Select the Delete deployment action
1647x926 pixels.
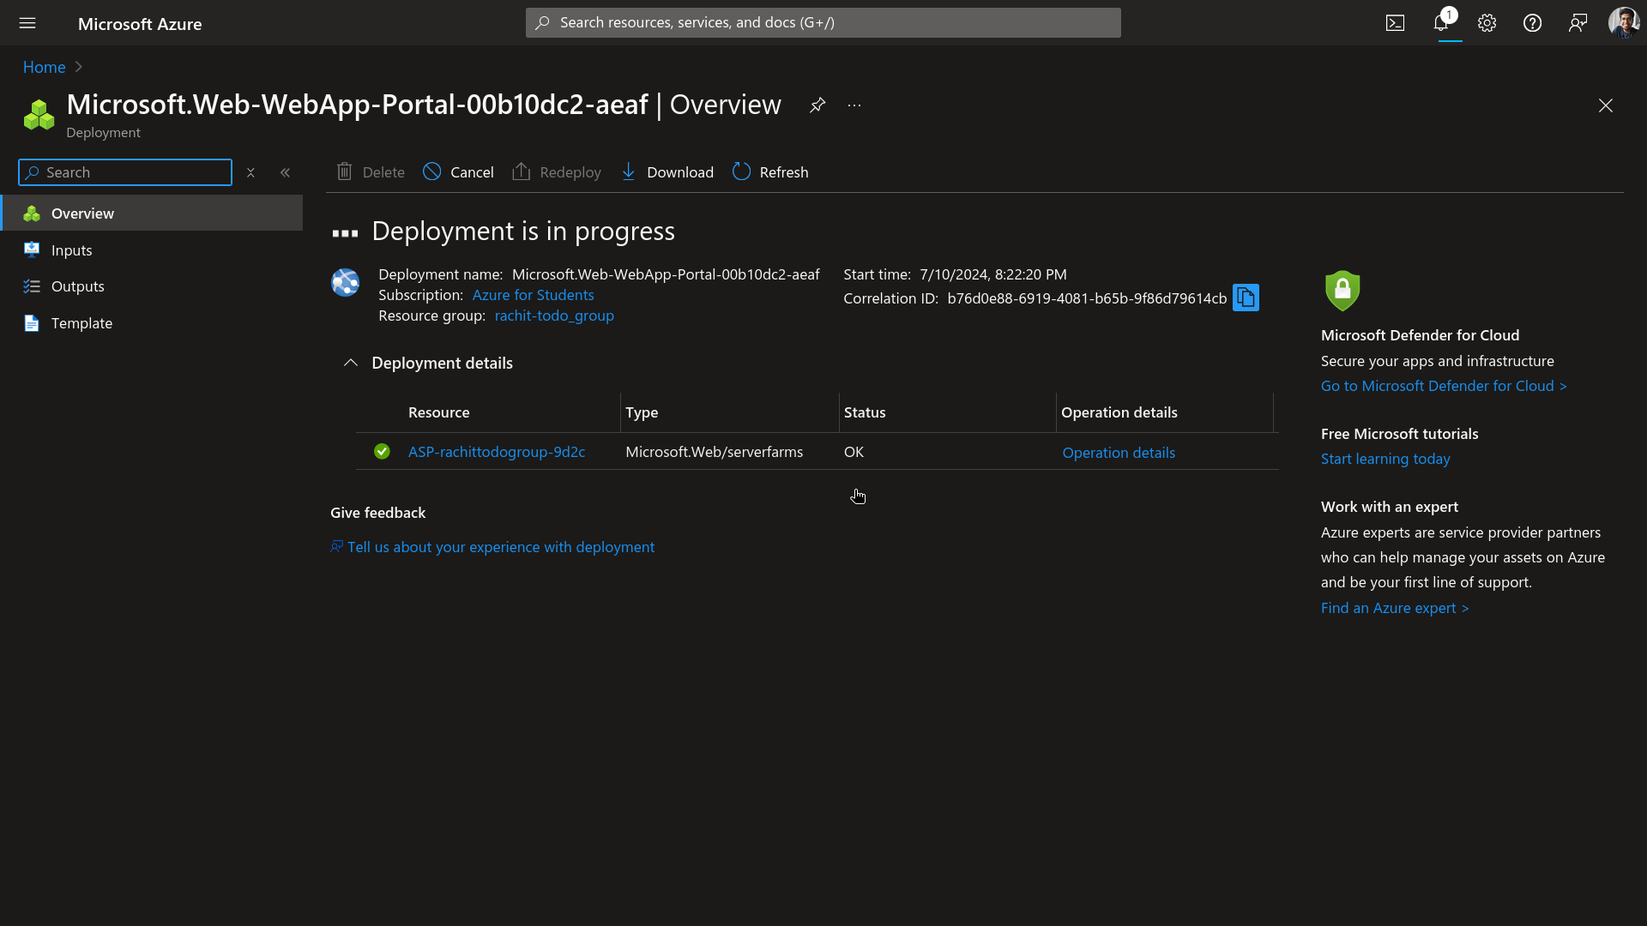tap(370, 171)
